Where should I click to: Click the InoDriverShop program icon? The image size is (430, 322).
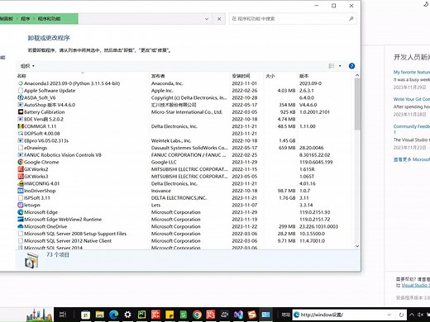21,191
